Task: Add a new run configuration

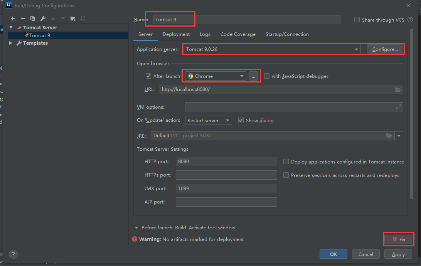Action: (13, 18)
